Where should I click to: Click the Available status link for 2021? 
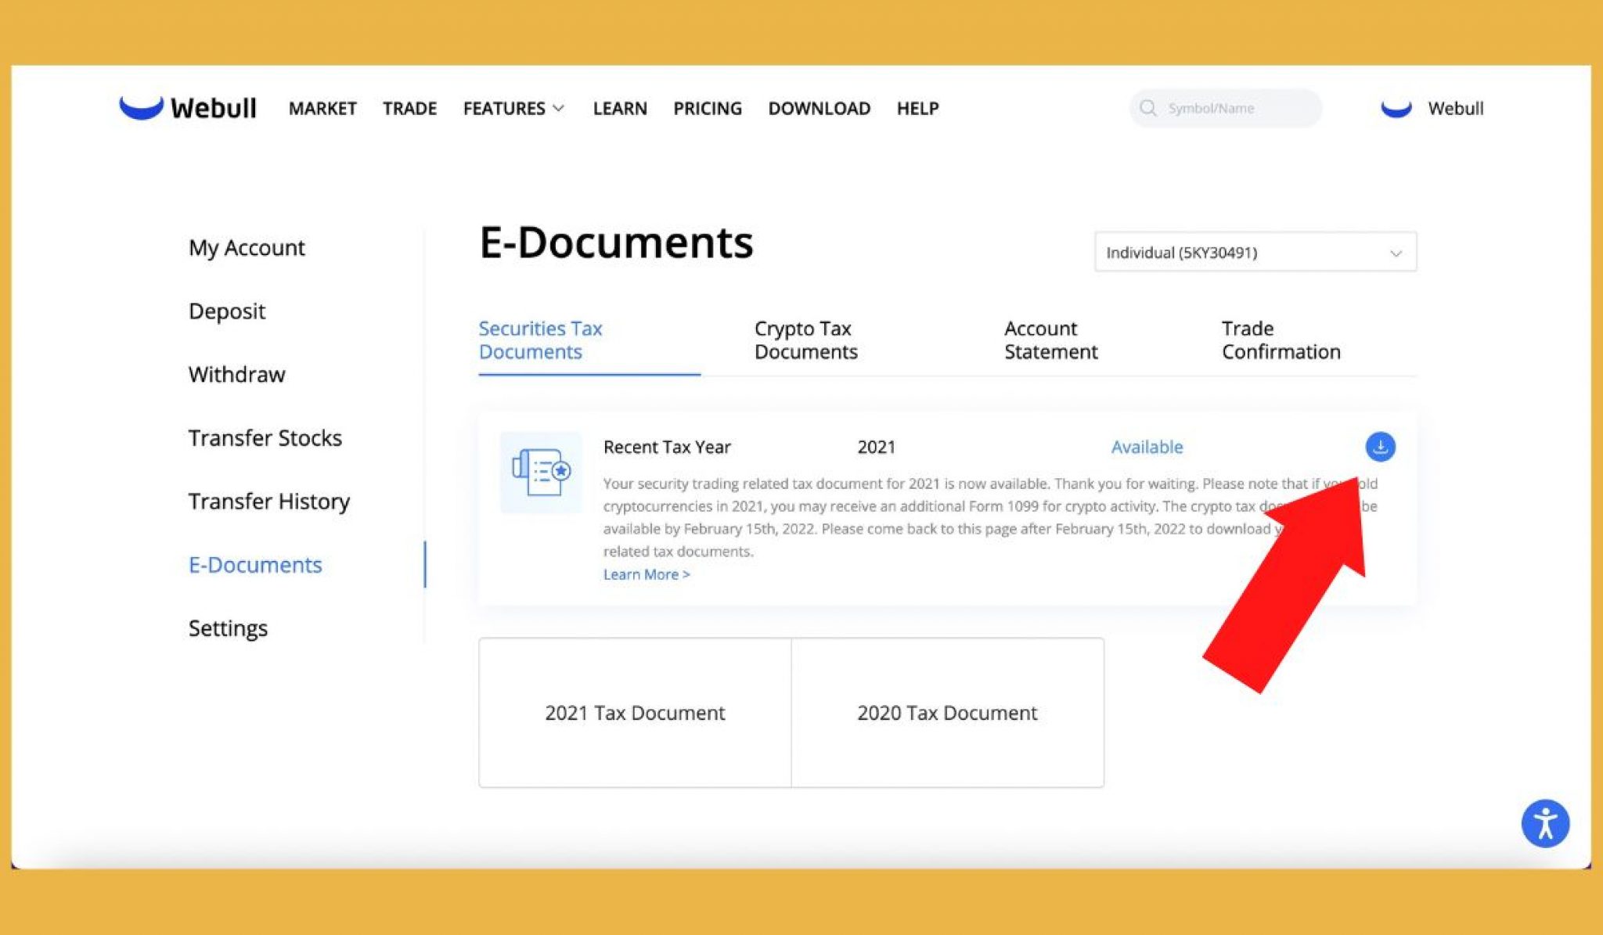pos(1147,446)
